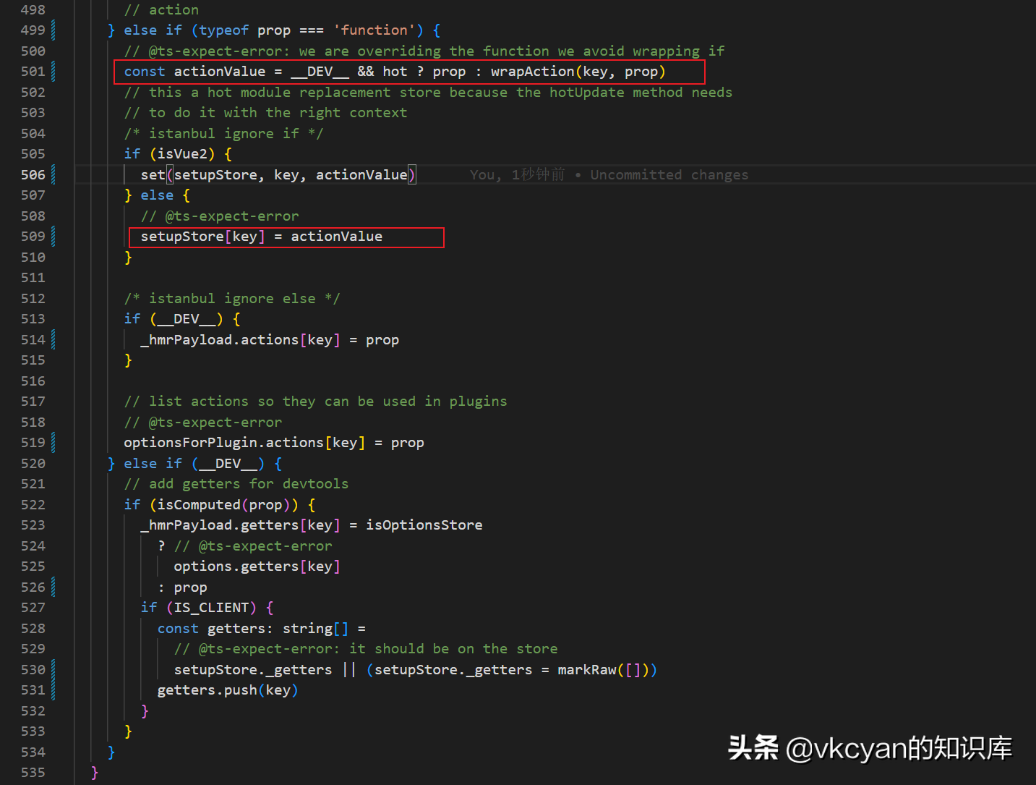Open the git change marker beside line 526

click(53, 587)
